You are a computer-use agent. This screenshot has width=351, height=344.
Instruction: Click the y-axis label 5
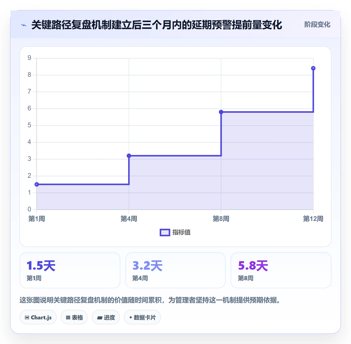click(29, 125)
